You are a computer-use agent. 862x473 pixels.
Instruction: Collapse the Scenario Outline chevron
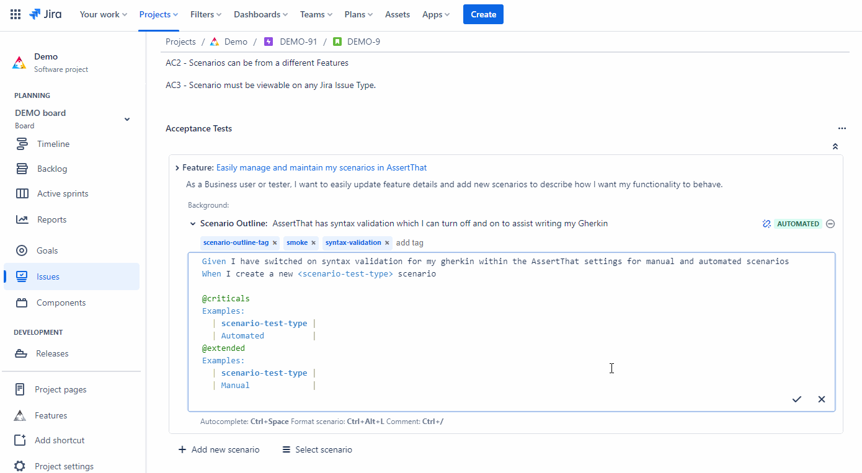(x=193, y=223)
